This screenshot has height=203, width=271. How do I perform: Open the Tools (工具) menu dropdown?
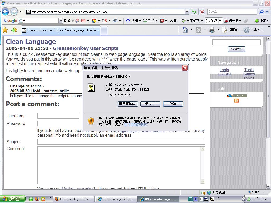point(254,30)
